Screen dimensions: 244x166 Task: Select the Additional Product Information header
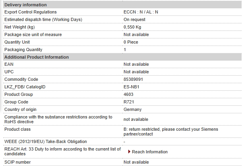pyautogui.click(x=122, y=57)
